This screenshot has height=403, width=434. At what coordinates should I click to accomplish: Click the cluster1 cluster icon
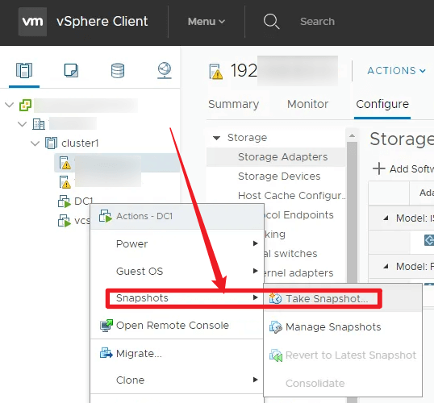51,143
